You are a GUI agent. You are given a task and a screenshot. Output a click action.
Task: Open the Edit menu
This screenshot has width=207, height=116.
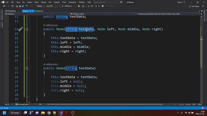[12, 2]
